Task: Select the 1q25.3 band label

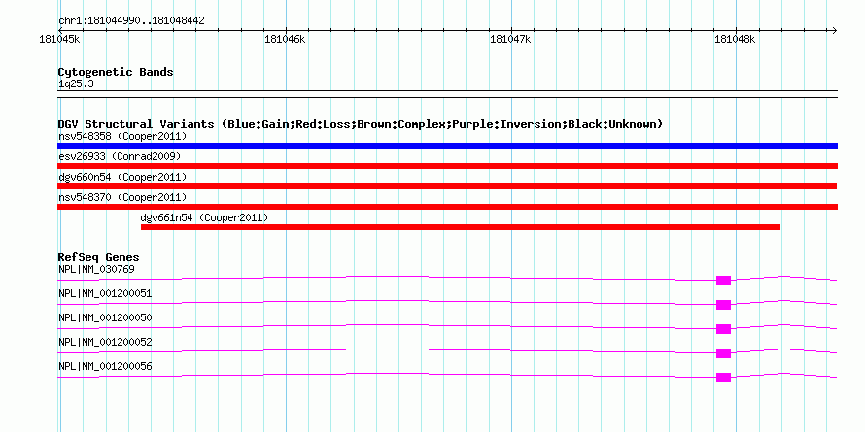Action: point(76,84)
